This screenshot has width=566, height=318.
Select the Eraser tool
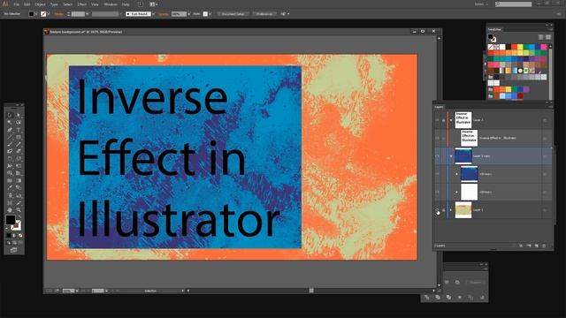19,151
